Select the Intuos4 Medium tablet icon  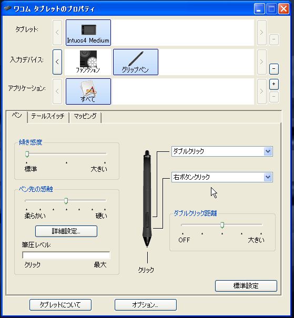[88, 33]
